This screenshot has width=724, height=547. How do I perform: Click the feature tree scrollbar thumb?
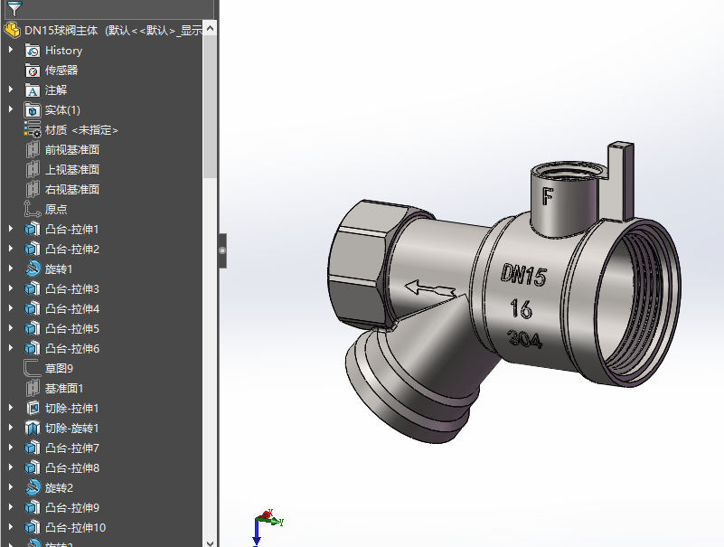(x=210, y=107)
